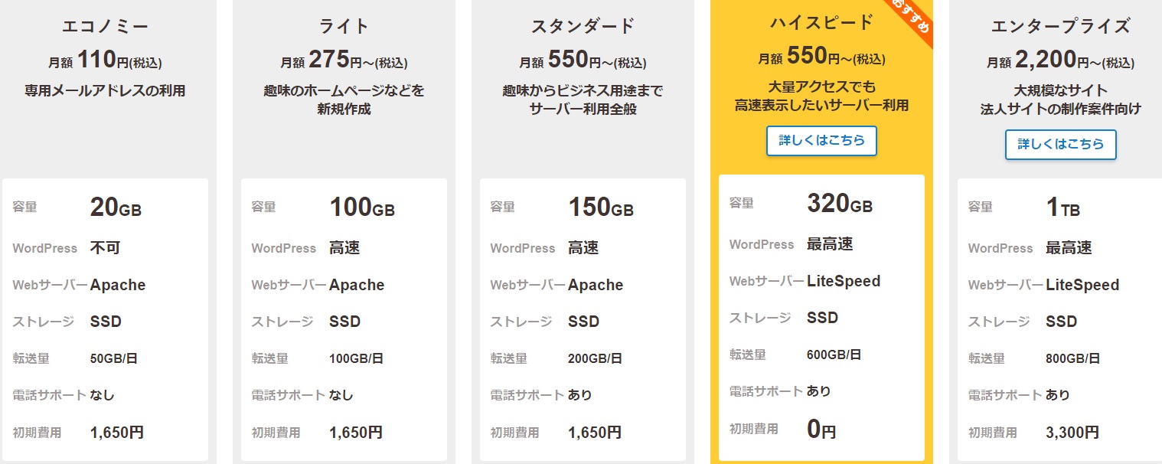Click the 月額 110円 price text

(105, 60)
